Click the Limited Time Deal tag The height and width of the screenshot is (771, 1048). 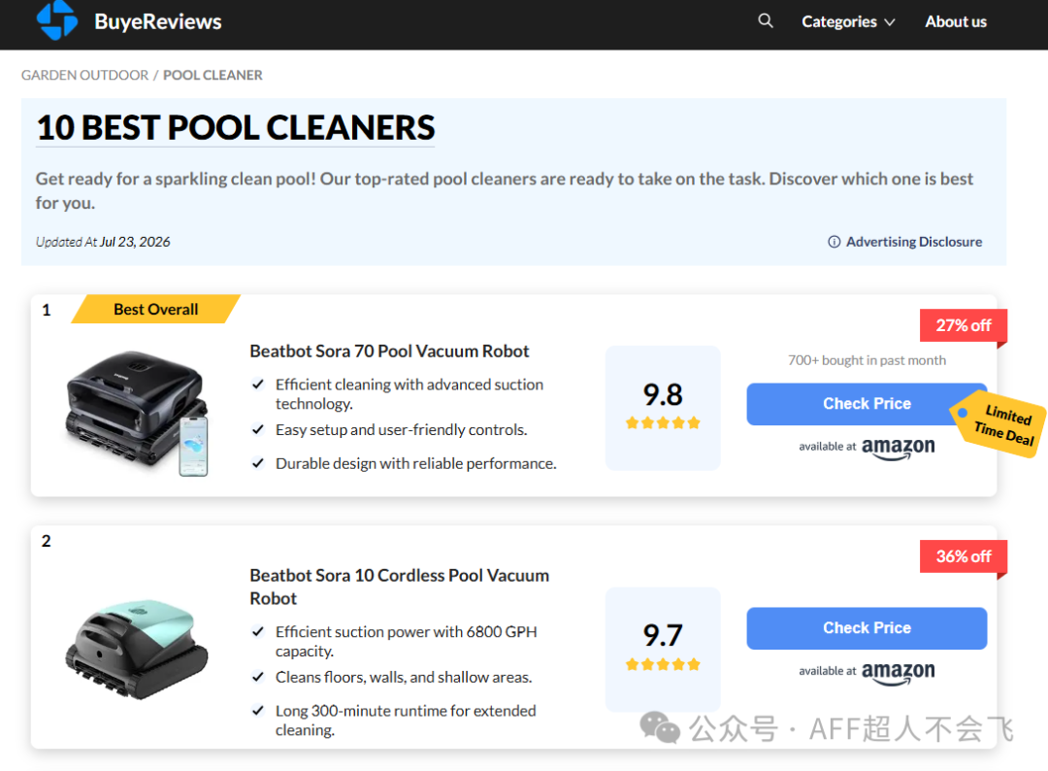pyautogui.click(x=998, y=424)
